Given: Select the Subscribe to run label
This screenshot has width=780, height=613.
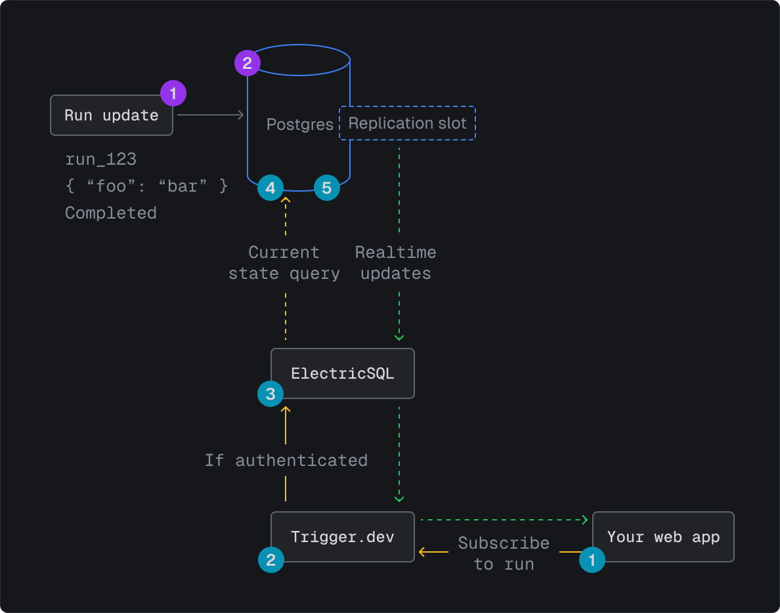Looking at the screenshot, I should tap(504, 553).
